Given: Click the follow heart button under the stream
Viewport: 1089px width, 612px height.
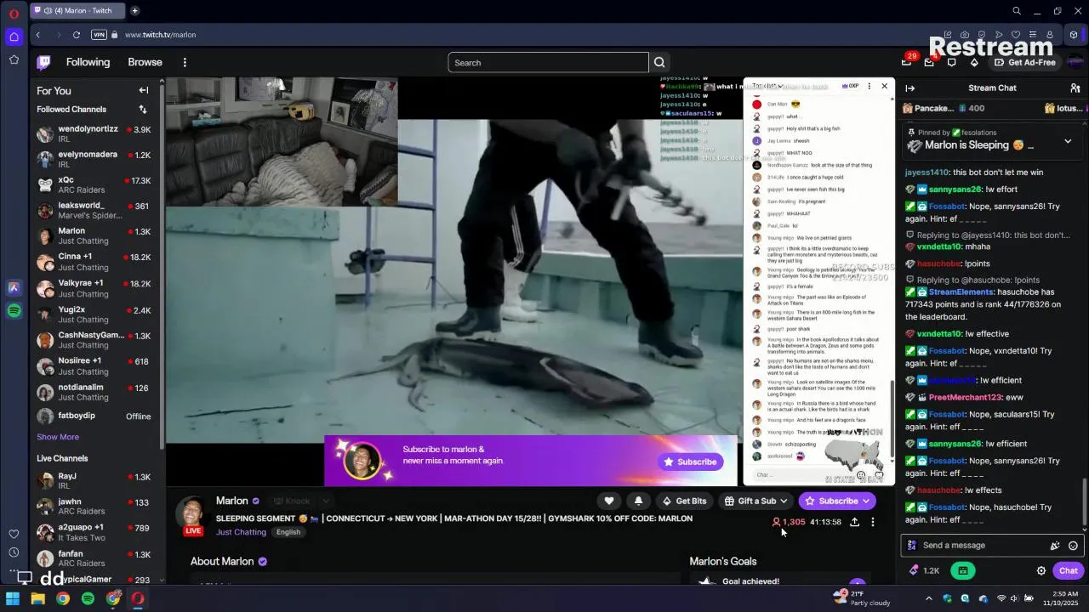Looking at the screenshot, I should click(609, 501).
